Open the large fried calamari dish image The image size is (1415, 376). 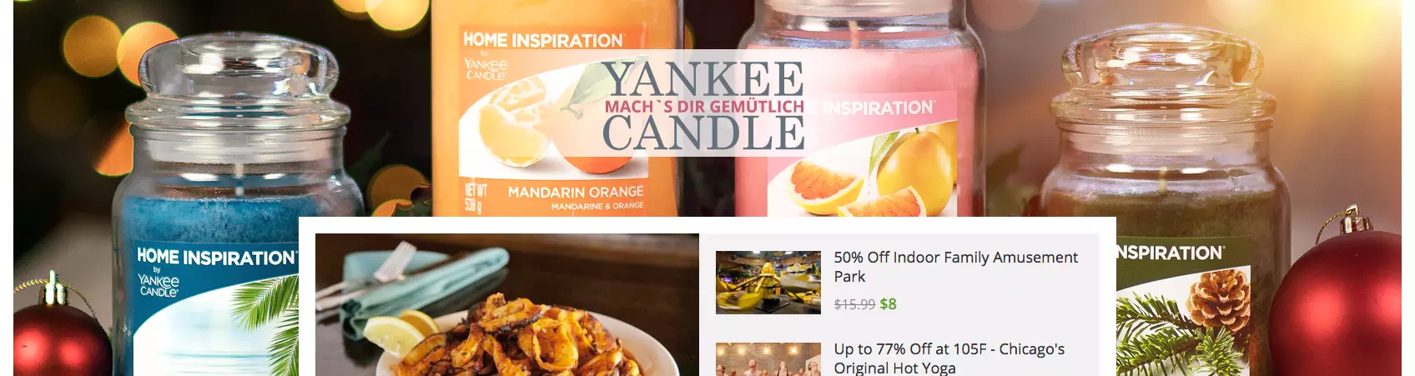click(507, 305)
